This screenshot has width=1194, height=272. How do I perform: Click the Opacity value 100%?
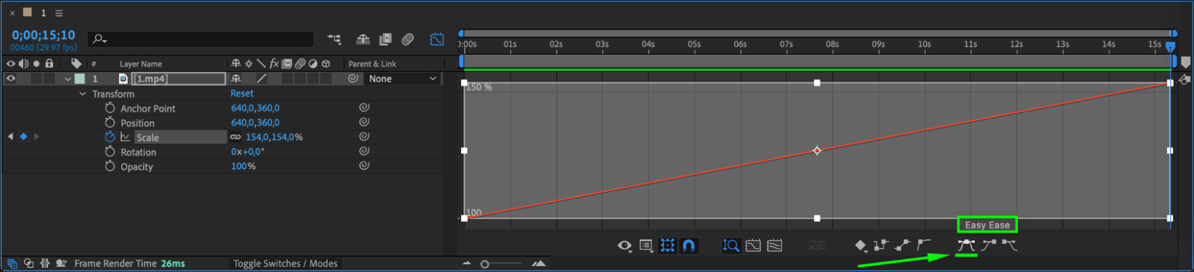click(x=243, y=166)
